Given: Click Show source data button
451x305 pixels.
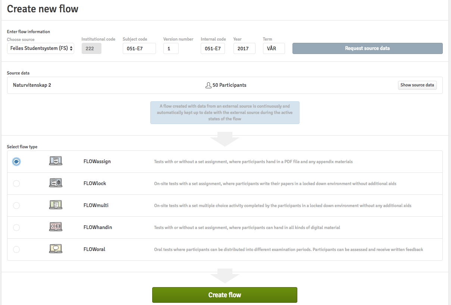Looking at the screenshot, I should pyautogui.click(x=417, y=85).
